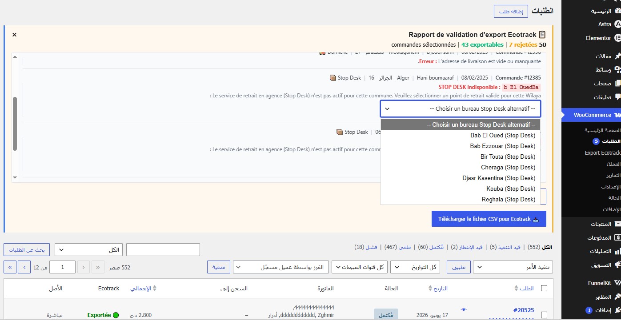Tick the select-all orders checkbox

[x=544, y=288]
